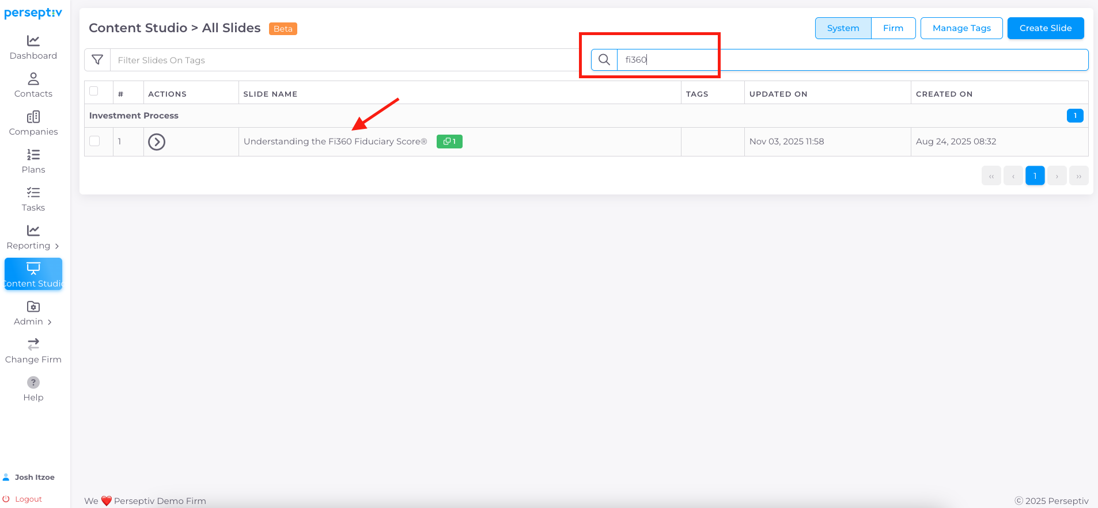Click into the fi360 search field
Screen dimensions: 1098x508
point(853,60)
